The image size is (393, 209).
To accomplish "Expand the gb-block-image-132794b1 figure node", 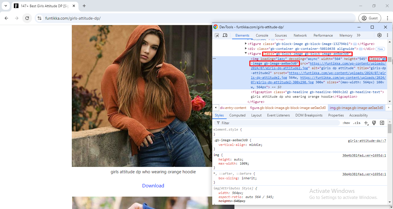I will [246, 44].
